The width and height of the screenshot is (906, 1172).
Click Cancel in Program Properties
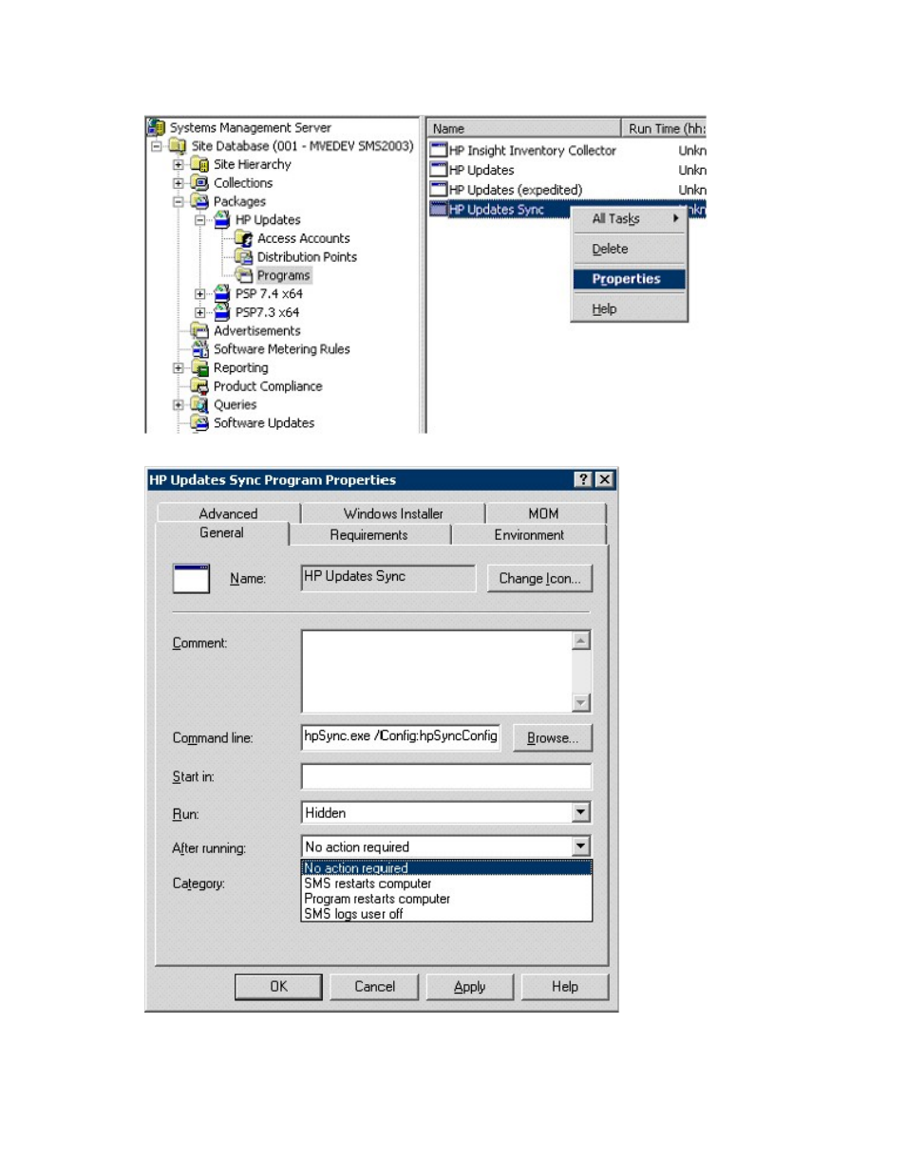point(375,987)
